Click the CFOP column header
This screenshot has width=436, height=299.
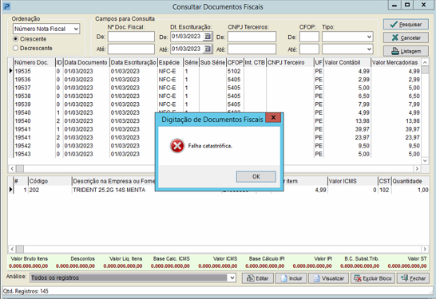236,62
